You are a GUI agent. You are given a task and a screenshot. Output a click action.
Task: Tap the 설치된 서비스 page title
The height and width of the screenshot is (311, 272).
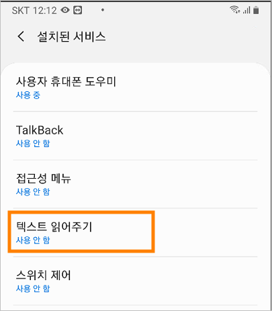pyautogui.click(x=71, y=36)
